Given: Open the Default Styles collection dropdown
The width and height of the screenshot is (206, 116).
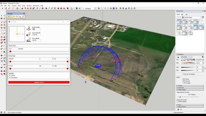Looking at the screenshot, I should coord(193,17).
